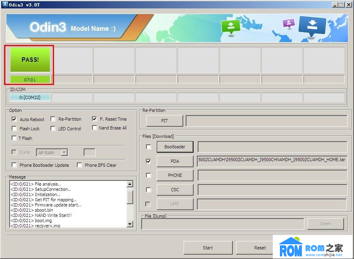Click the UMS file button
Image resolution: width=354 pixels, height=259 pixels.
[175, 204]
